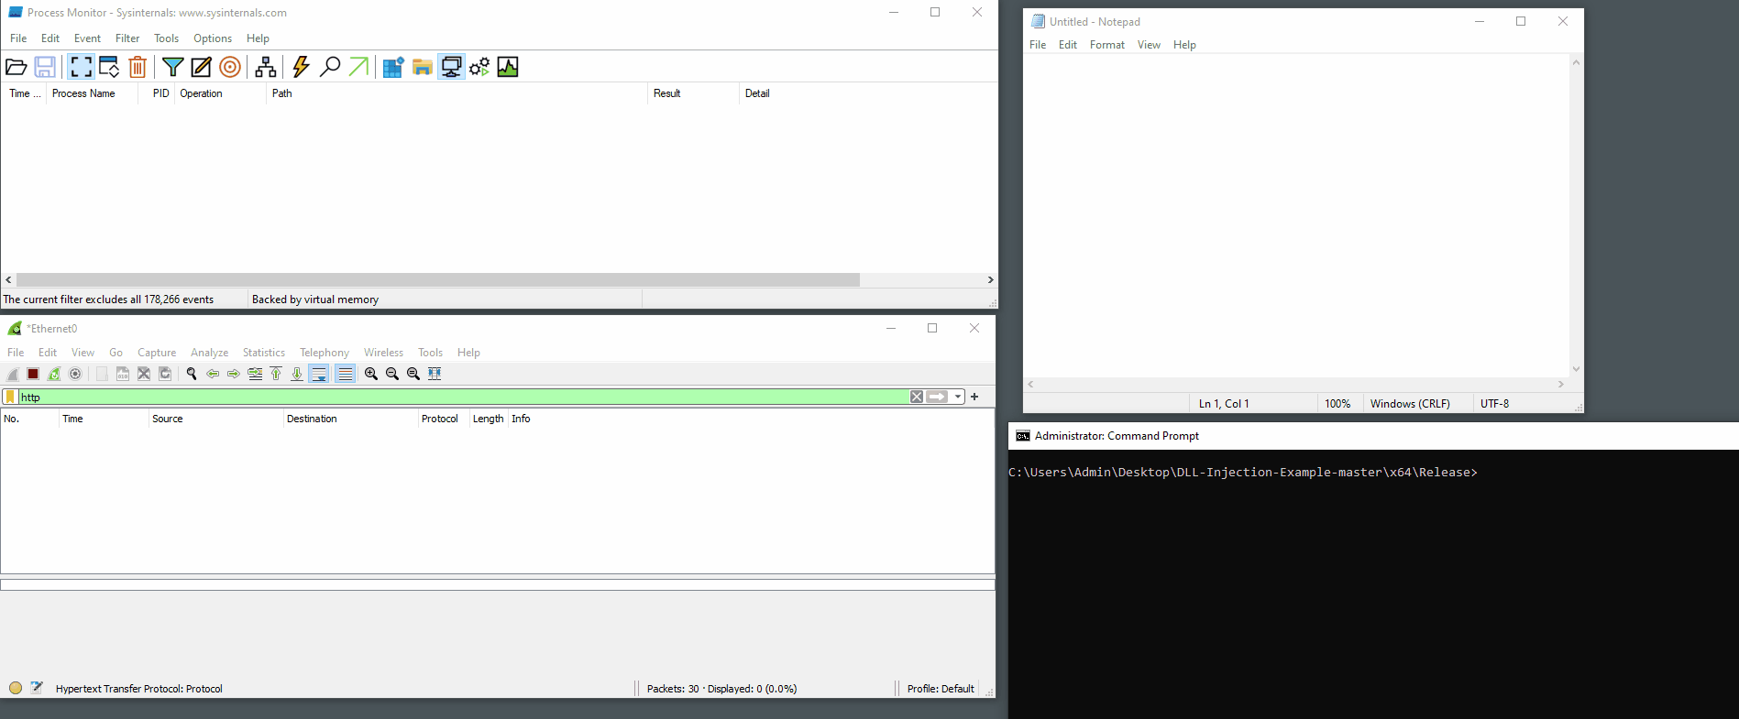The width and height of the screenshot is (1739, 719).
Task: Open the Format menu in Notepad
Action: click(1106, 45)
